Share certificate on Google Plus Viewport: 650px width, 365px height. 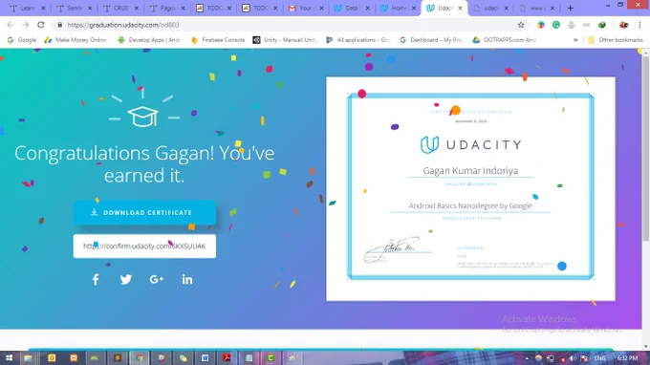[x=156, y=280]
